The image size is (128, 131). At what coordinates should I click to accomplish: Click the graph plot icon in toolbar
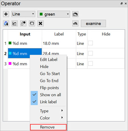click(x=15, y=23)
